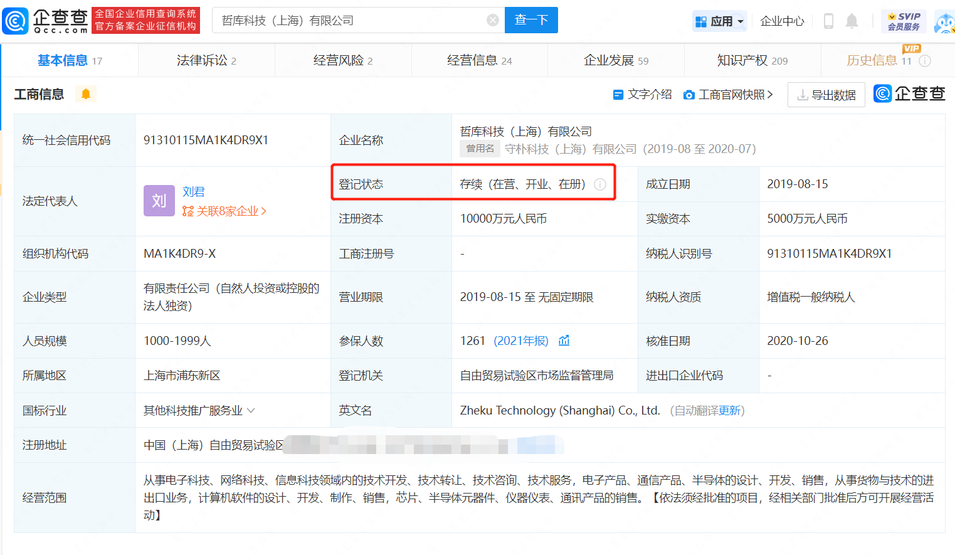Click the orange bell beside 工商信息
The height and width of the screenshot is (555, 955).
[x=86, y=94]
